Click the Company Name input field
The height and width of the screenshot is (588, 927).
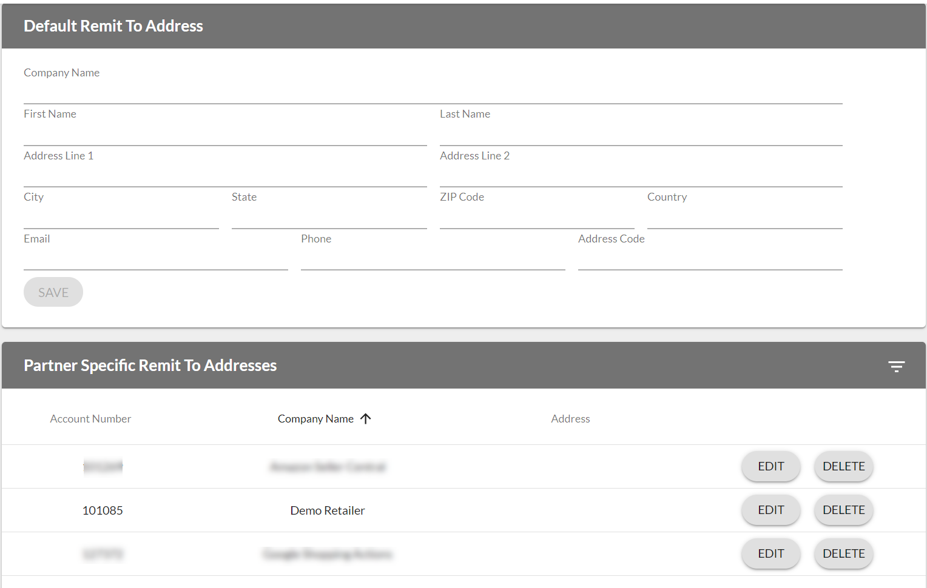click(433, 93)
